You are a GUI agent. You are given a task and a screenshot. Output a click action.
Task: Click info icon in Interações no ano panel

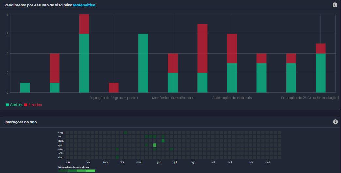[335, 122]
